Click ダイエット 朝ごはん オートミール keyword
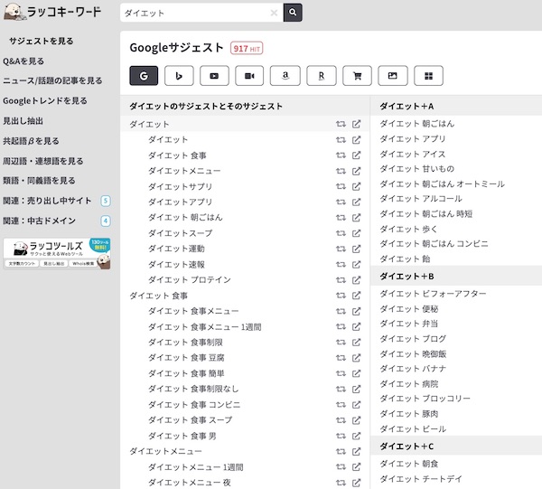This screenshot has height=489, width=542. tap(442, 183)
